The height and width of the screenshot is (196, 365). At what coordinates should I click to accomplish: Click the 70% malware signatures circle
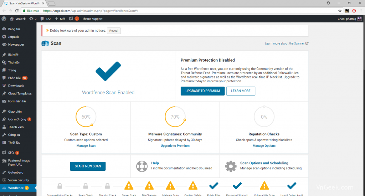click(175, 117)
